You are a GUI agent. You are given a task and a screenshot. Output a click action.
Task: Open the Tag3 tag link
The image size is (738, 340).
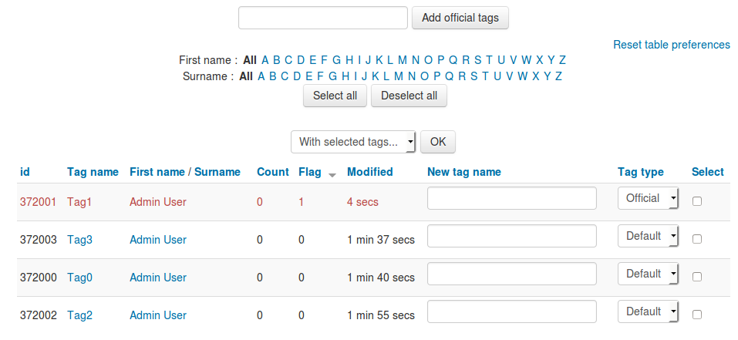(79, 240)
